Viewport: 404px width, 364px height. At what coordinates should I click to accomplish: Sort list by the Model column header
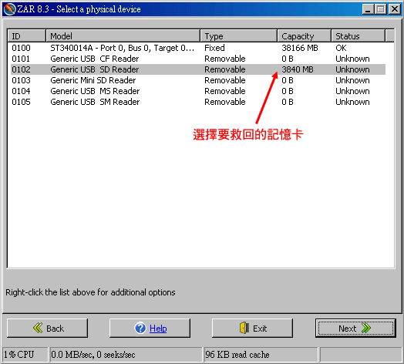(123, 35)
